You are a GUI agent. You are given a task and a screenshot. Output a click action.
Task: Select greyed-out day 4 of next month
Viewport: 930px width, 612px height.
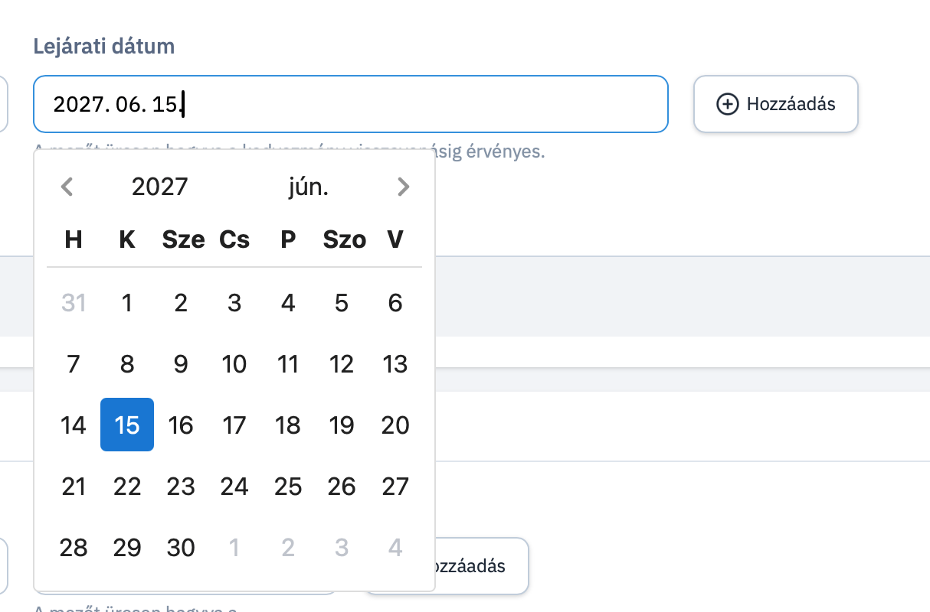(395, 548)
